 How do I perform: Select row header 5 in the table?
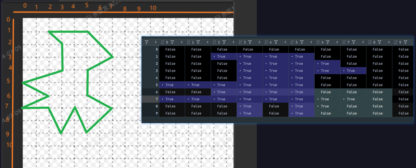pos(150,85)
